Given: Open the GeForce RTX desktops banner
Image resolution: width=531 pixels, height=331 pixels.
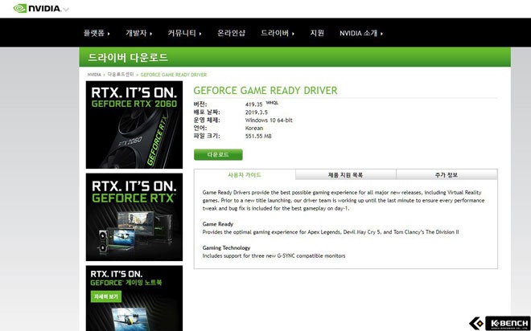Looking at the screenshot, I should 134,217.
